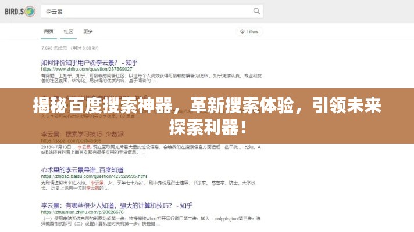Open the sspai.com/post/45669 URL

click(71, 140)
